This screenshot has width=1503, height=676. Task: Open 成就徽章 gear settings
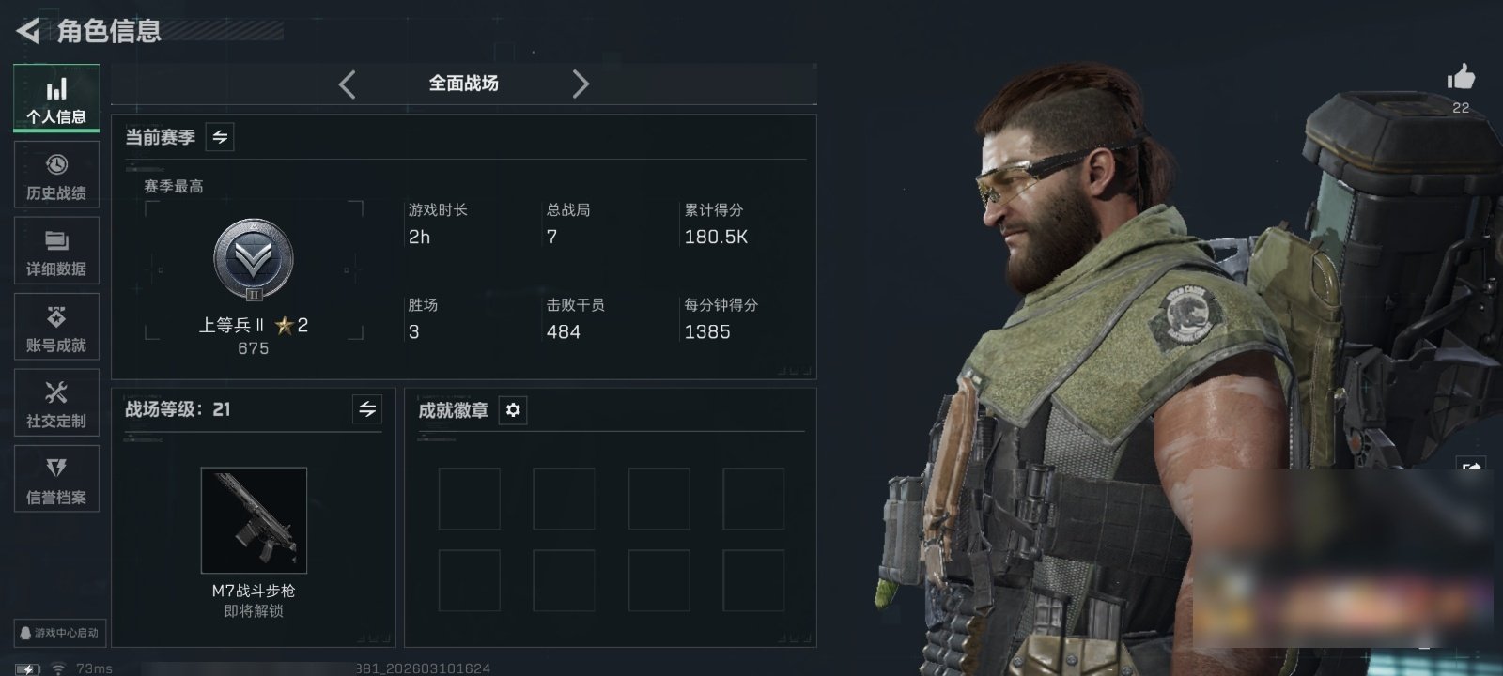[x=513, y=410]
